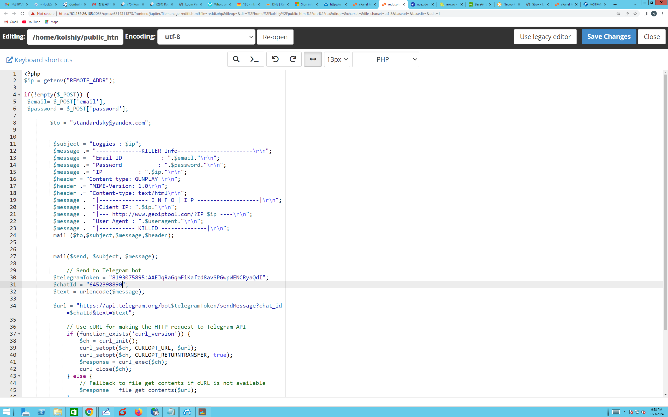Open Server Manager from taskbar

pyautogui.click(x=25, y=412)
